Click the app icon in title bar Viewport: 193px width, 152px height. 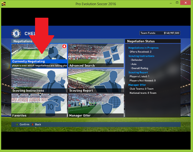3,4
